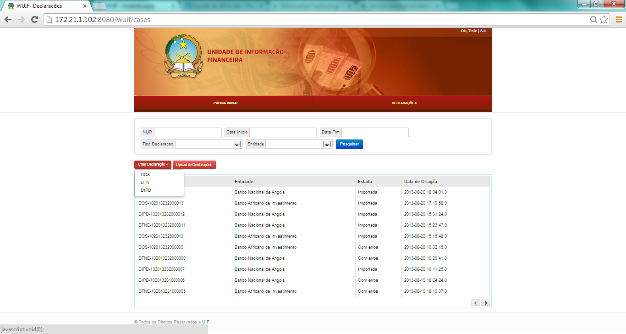This screenshot has width=626, height=334.
Task: Open the PÁGINA INICIAL navigation tab
Action: pyautogui.click(x=226, y=103)
